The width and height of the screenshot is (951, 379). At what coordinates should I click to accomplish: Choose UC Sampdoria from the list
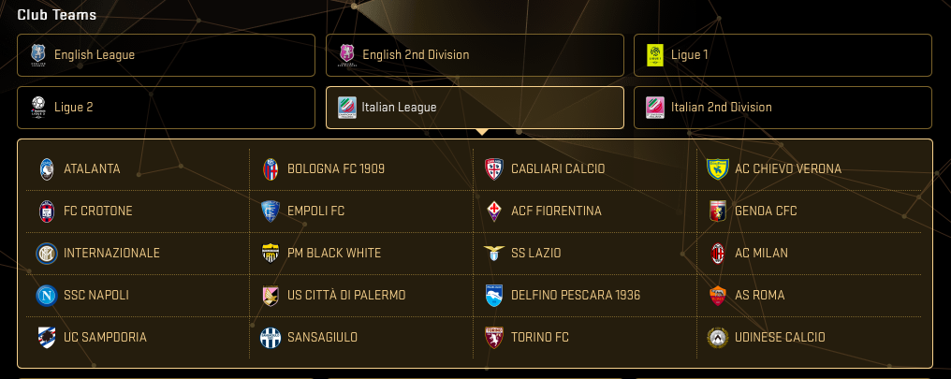(x=105, y=337)
